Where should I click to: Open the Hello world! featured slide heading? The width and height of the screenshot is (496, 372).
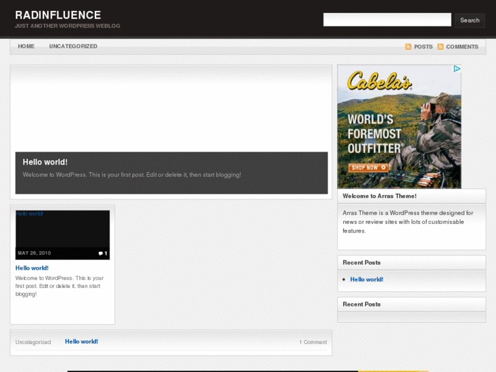(45, 162)
